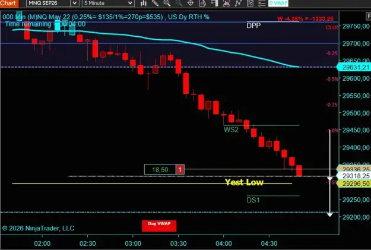
Task: Open the 5 Minute interval dropdown
Action: click(108, 3)
